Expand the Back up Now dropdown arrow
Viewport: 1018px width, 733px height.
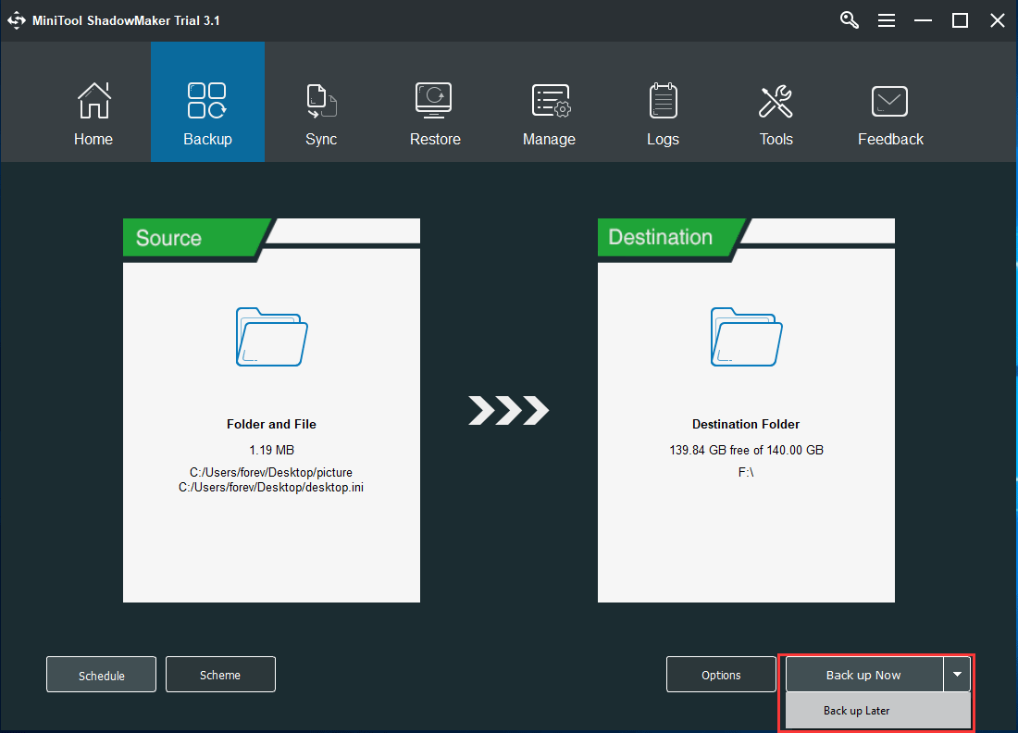click(x=957, y=675)
